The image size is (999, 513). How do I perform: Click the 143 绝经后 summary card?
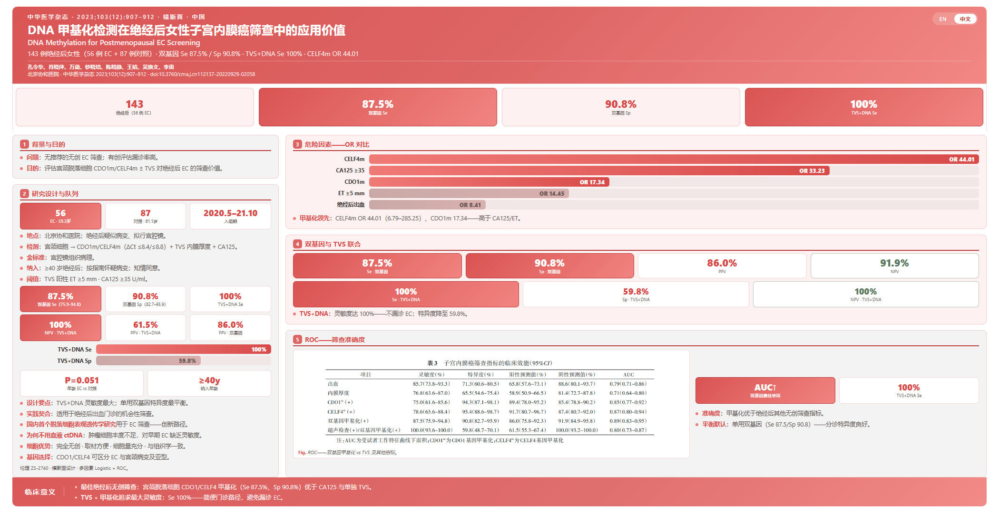coord(135,107)
